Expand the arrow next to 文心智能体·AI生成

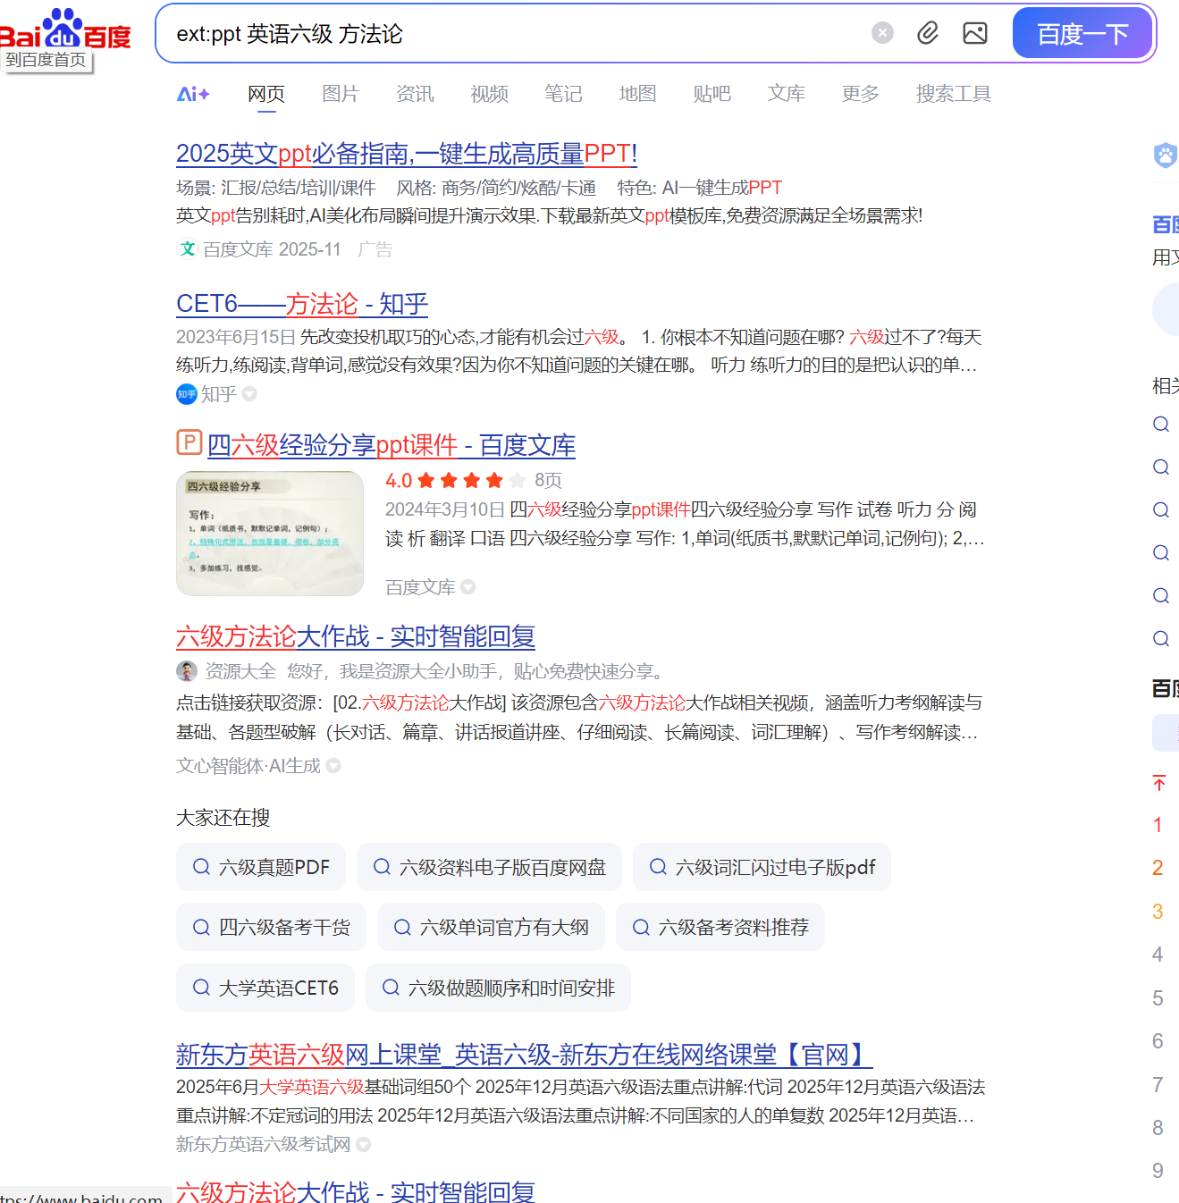coord(333,766)
